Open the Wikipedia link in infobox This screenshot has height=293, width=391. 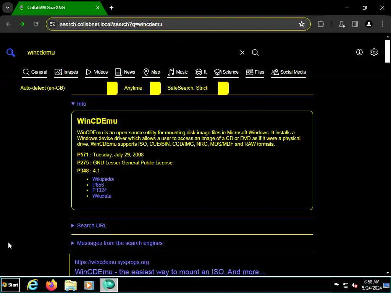[x=103, y=179]
